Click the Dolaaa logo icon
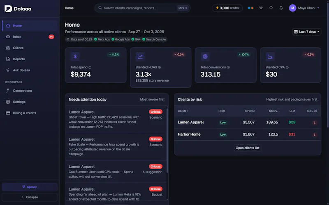The width and height of the screenshot is (329, 205). coord(8,9)
